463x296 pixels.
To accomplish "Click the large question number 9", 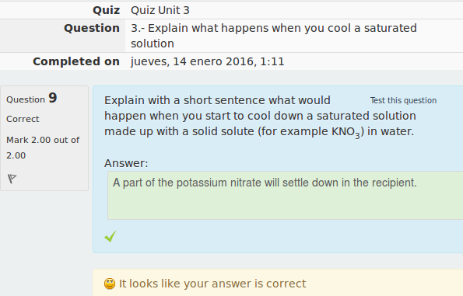I will pyautogui.click(x=53, y=98).
